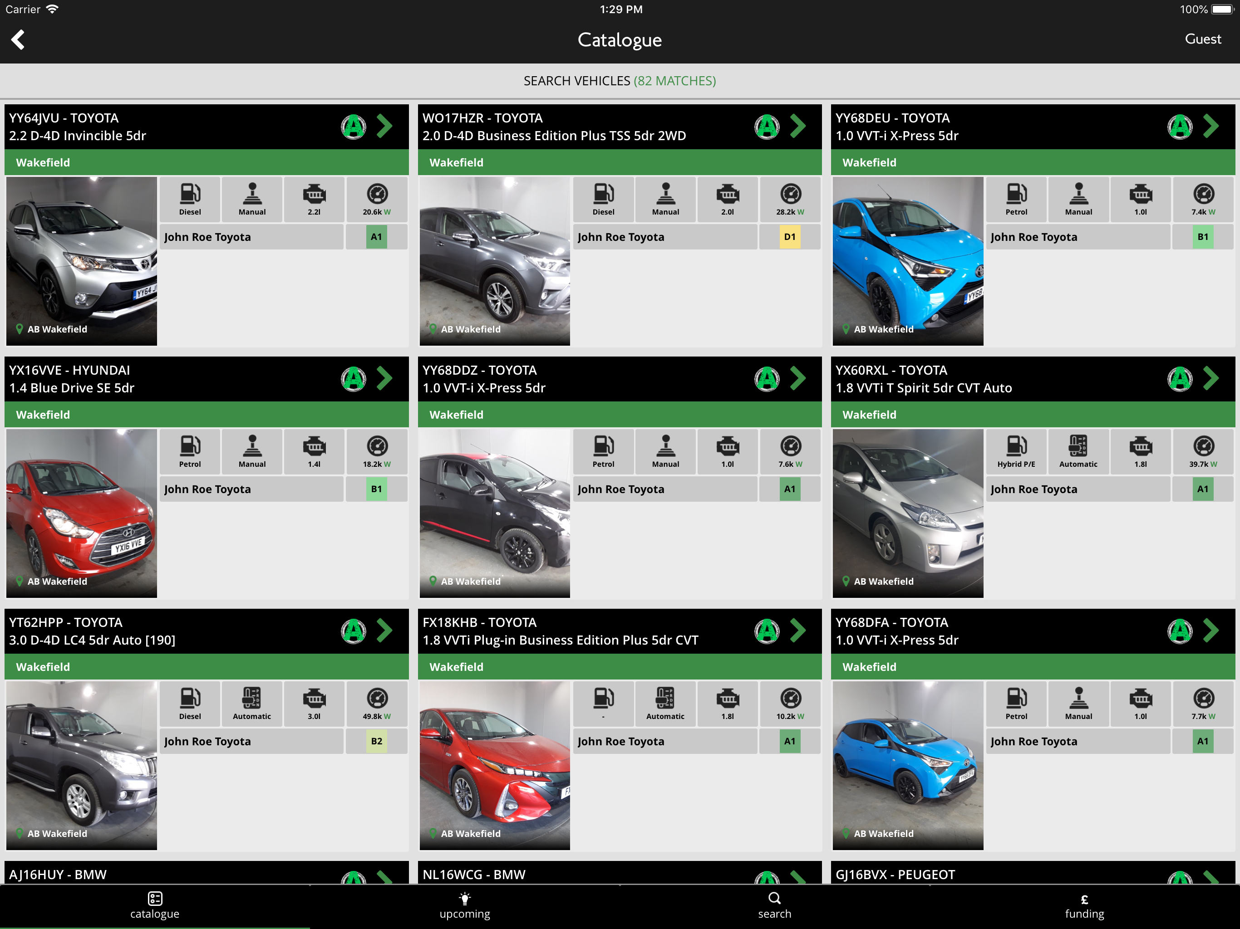
Task: Open YY64JVU Toyota details chevron
Action: pyautogui.click(x=384, y=126)
